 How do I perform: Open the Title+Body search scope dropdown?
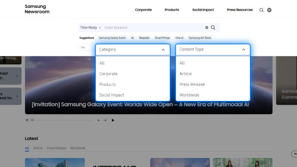(90, 28)
